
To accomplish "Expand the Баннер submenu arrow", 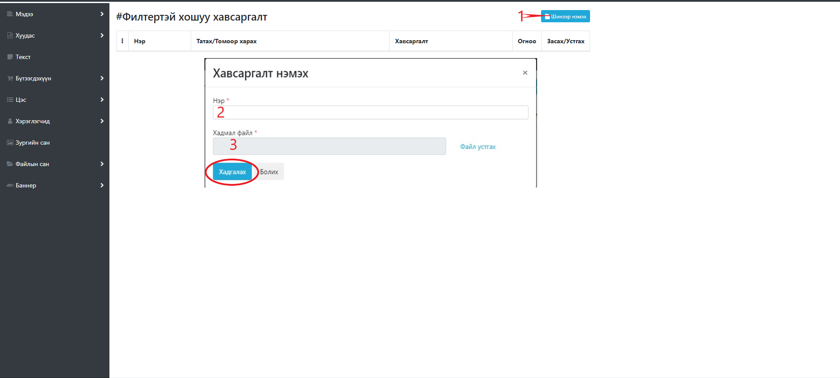I will point(102,185).
